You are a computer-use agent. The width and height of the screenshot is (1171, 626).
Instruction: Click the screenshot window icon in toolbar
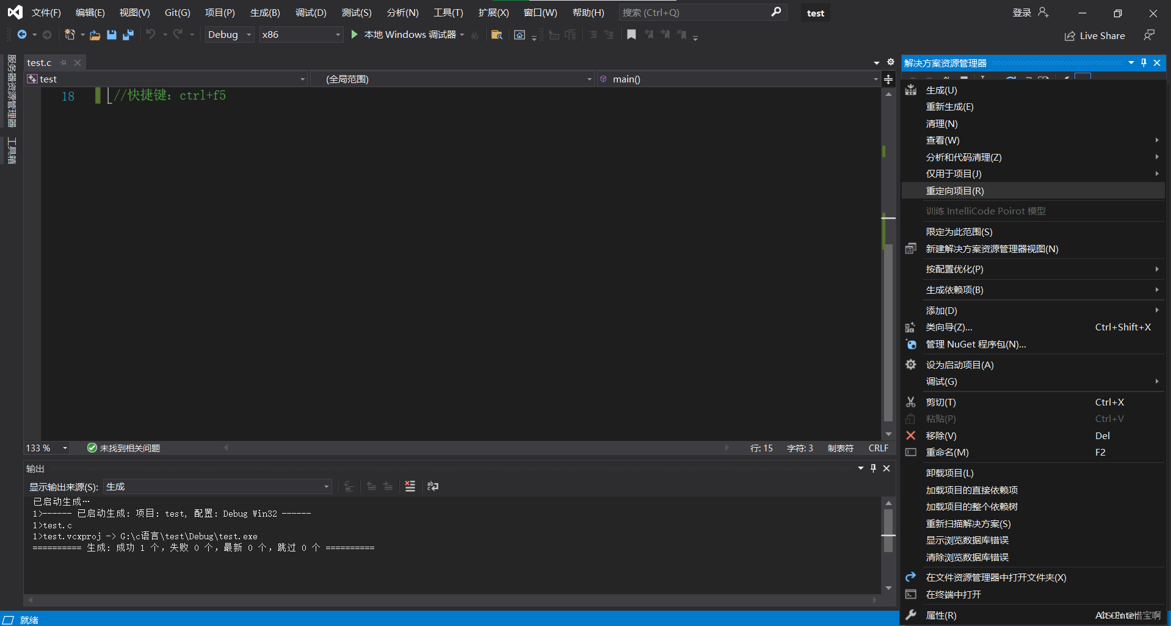(520, 35)
